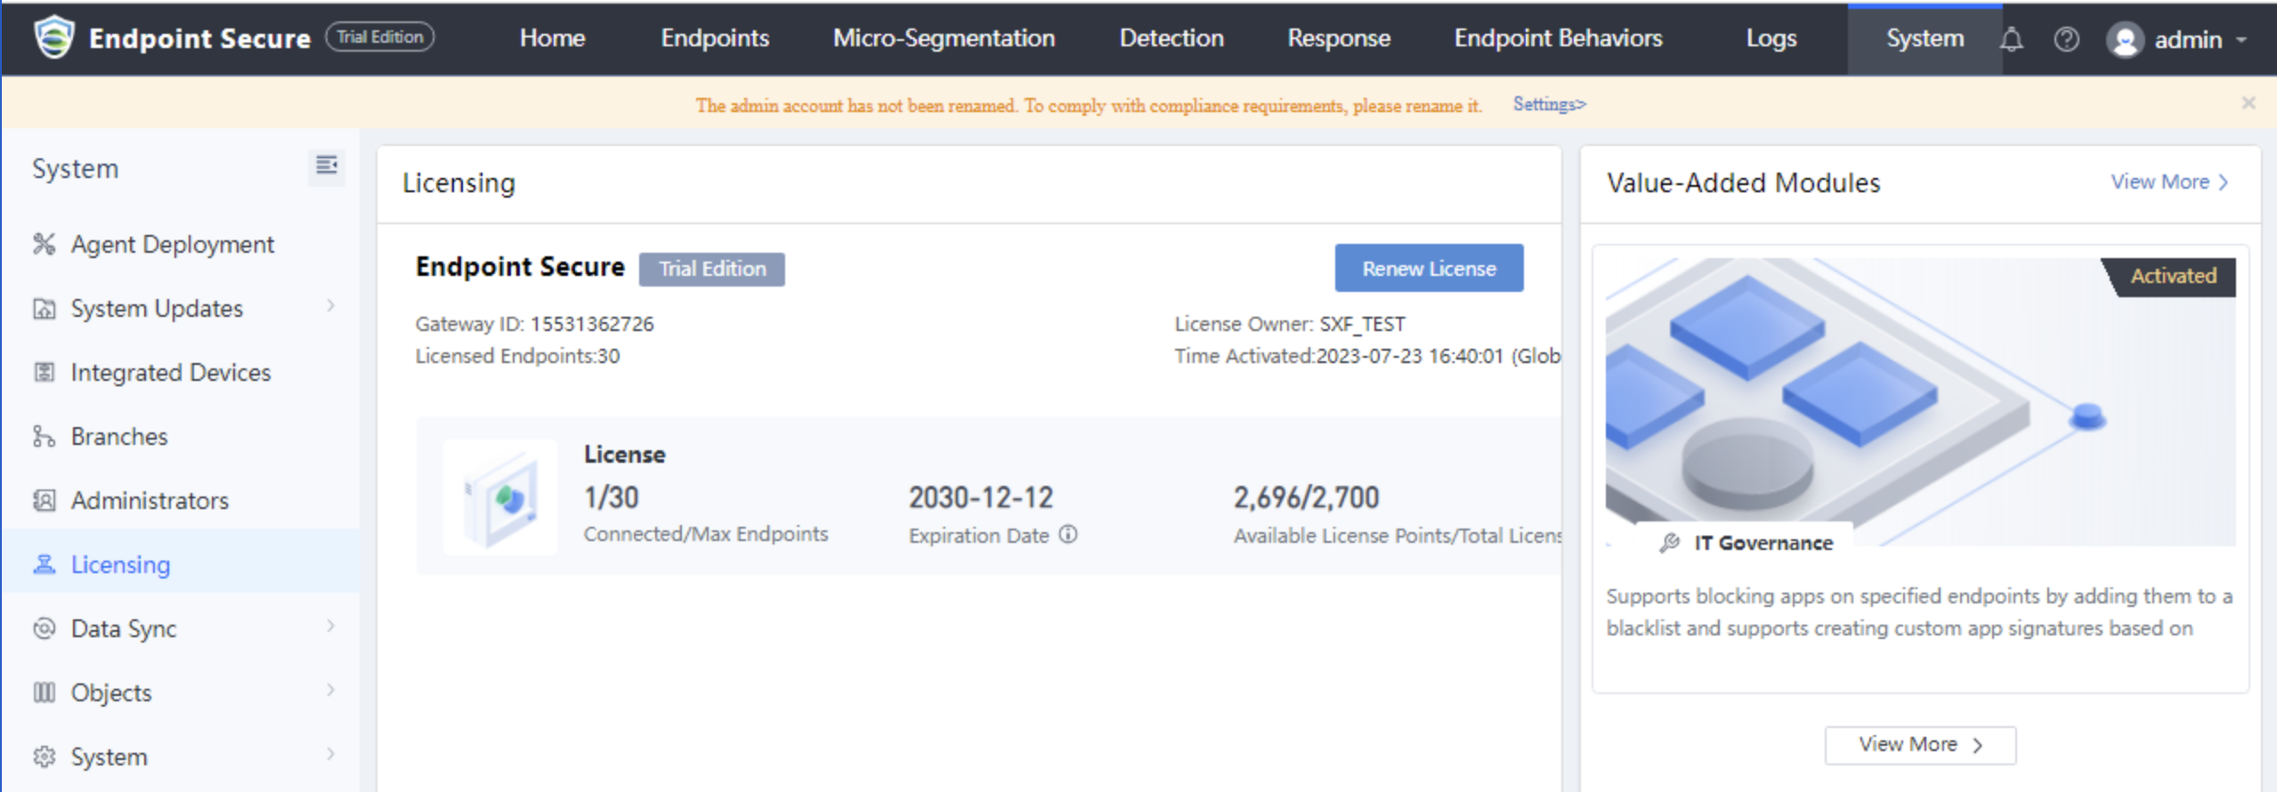
Task: Click View More link in modules header
Action: (x=2169, y=182)
